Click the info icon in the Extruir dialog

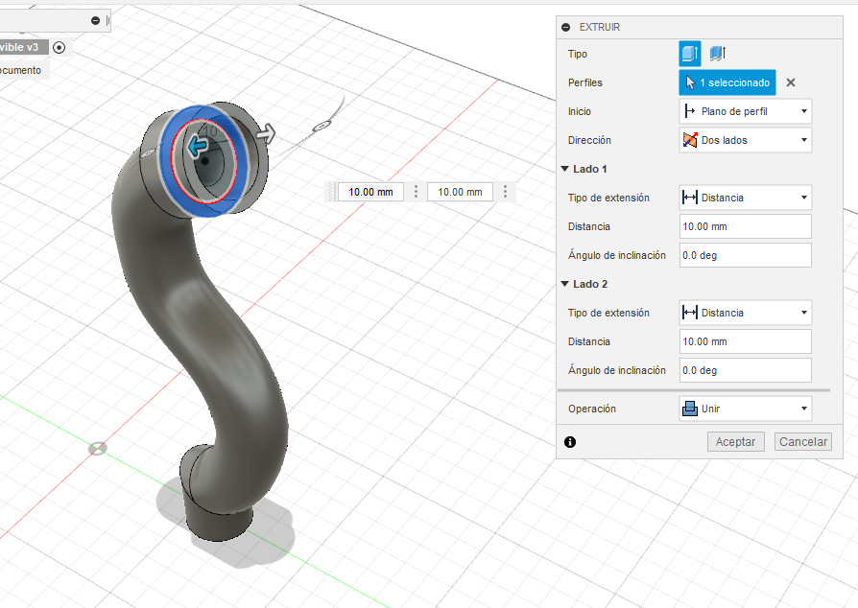coord(570,442)
